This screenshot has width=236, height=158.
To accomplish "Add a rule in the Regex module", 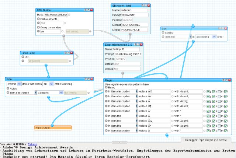I will pyautogui.click(x=106, y=87).
